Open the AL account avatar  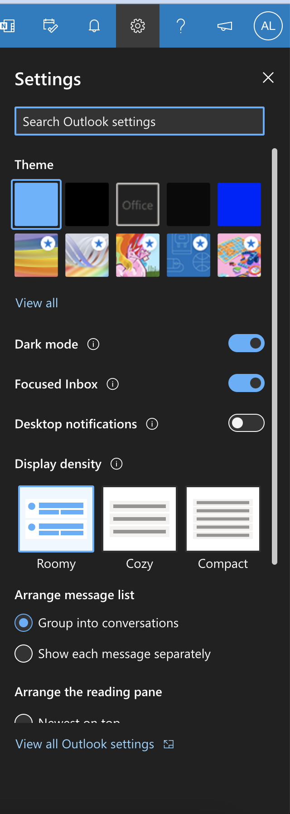point(268,26)
